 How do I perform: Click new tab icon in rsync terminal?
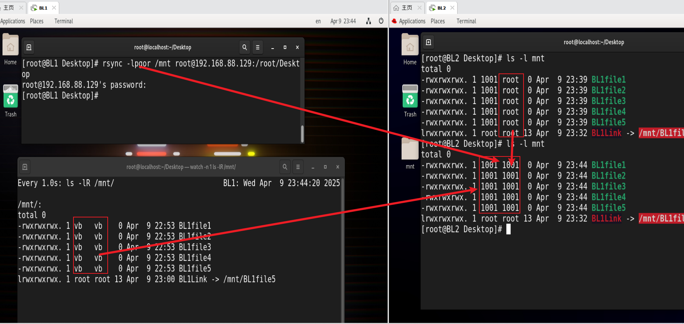click(29, 47)
